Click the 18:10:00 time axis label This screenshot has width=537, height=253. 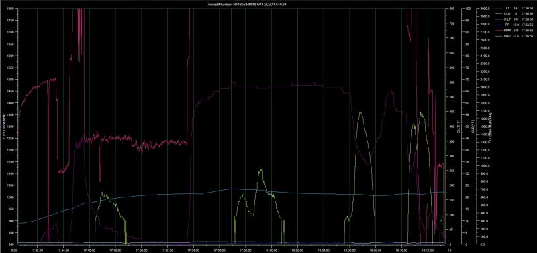[x=401, y=249]
